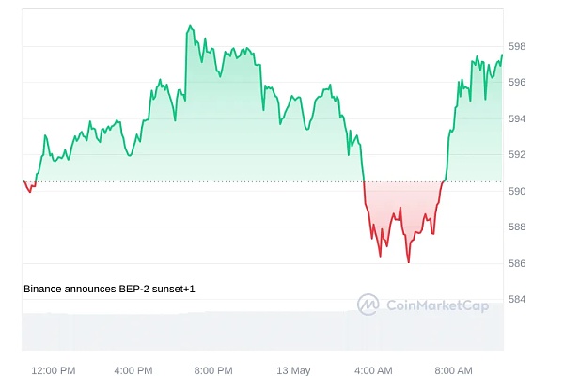Click the 586 price axis label
This screenshot has width=564, height=376.
pos(518,263)
